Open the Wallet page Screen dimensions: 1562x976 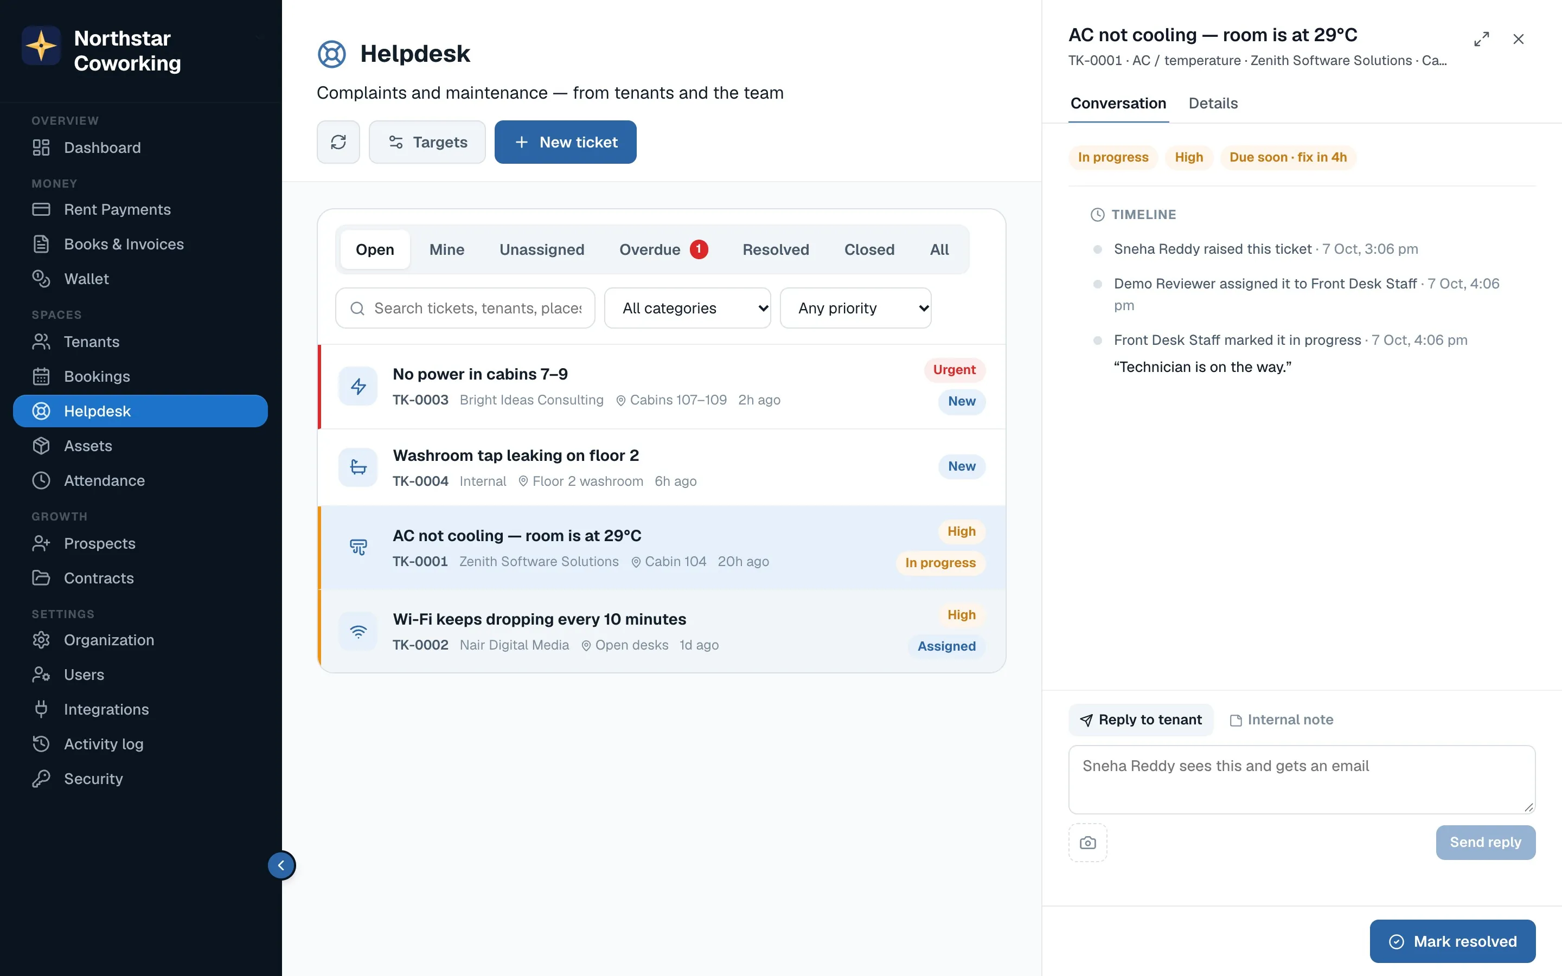140,279
